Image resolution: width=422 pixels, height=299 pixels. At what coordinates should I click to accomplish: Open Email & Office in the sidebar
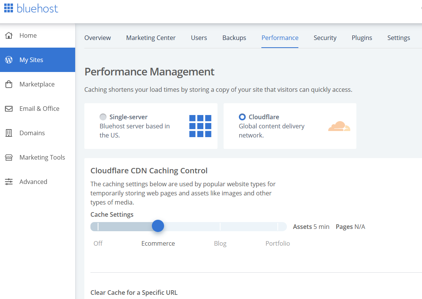click(37, 109)
